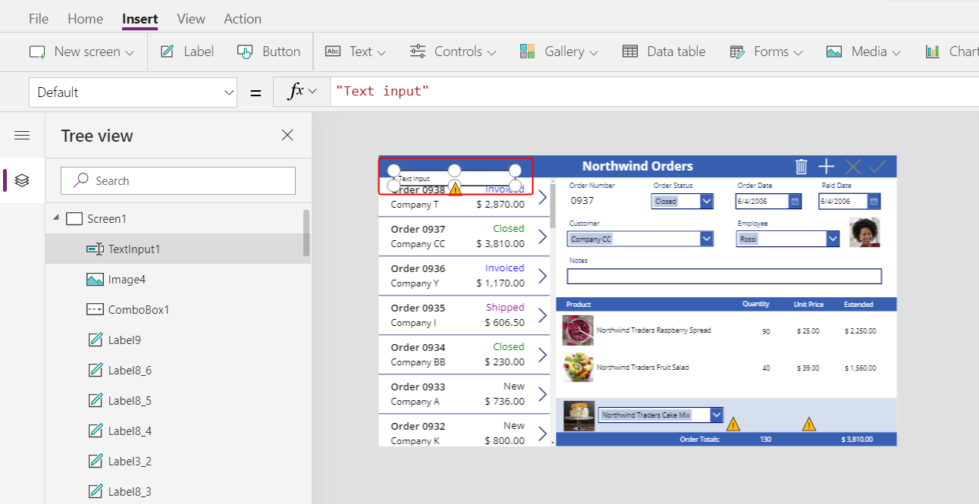Click the Cake Mix product image
The width and height of the screenshot is (979, 504).
[579, 416]
